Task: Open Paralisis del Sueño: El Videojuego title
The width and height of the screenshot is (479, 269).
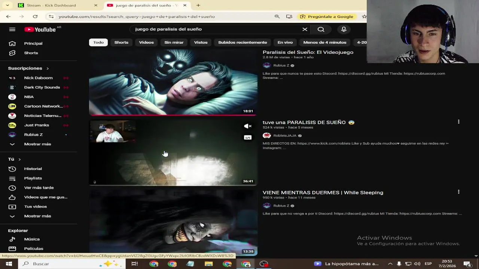Action: [x=308, y=52]
